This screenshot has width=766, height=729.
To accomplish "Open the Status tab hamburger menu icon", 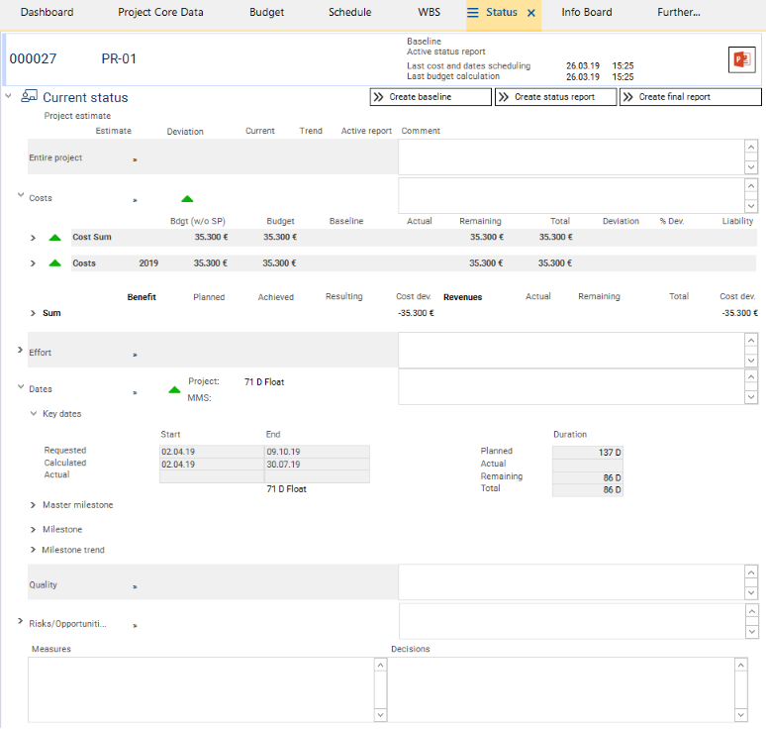I will pos(472,13).
